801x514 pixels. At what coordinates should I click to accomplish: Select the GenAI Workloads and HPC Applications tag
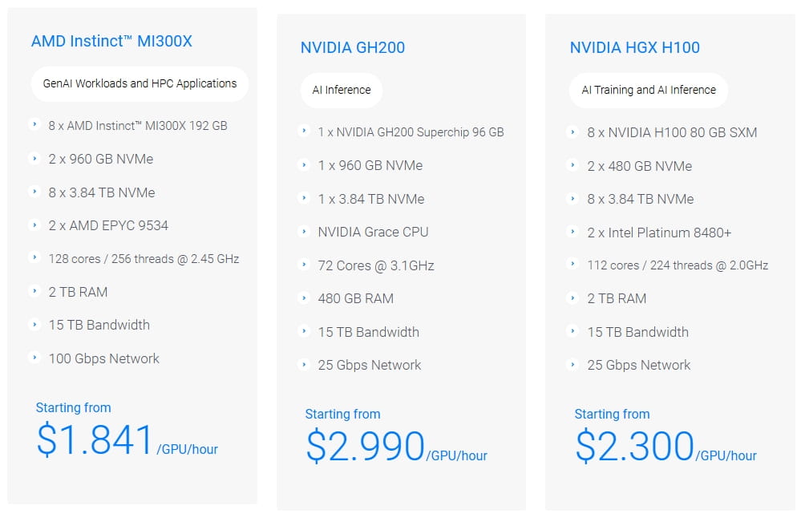pos(140,83)
